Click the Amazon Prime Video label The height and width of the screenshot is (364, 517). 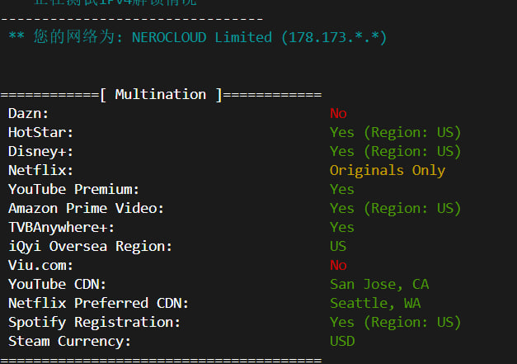click(x=87, y=209)
